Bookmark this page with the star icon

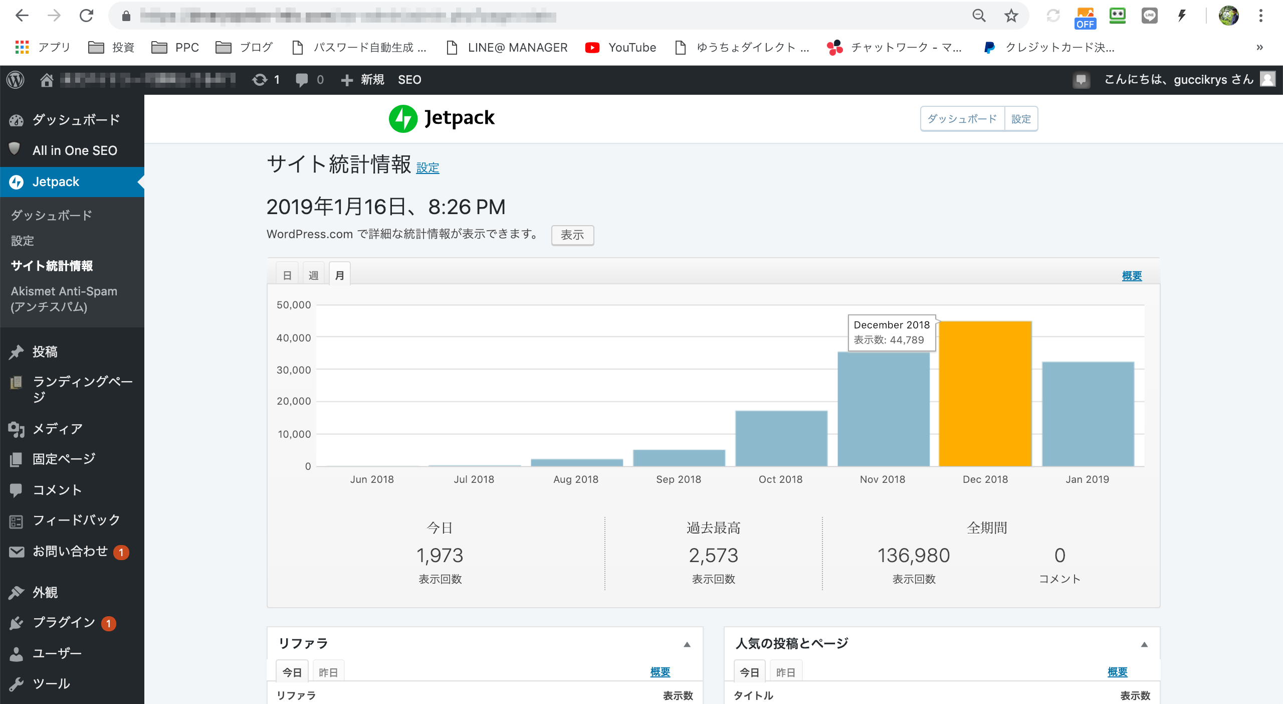[1011, 16]
